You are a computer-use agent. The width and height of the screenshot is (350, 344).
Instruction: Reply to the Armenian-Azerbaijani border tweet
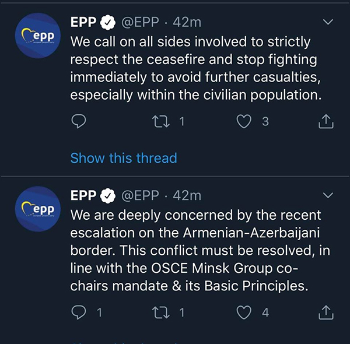79,313
